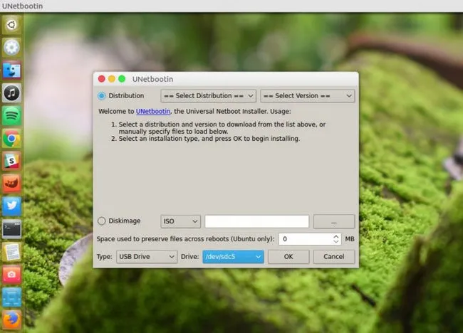The height and width of the screenshot is (333, 463).
Task: Click the browse '...' button for disk image
Action: [334, 221]
